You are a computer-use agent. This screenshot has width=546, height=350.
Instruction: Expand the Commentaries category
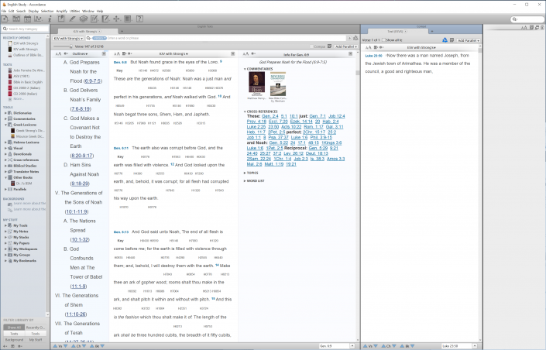coord(5,118)
